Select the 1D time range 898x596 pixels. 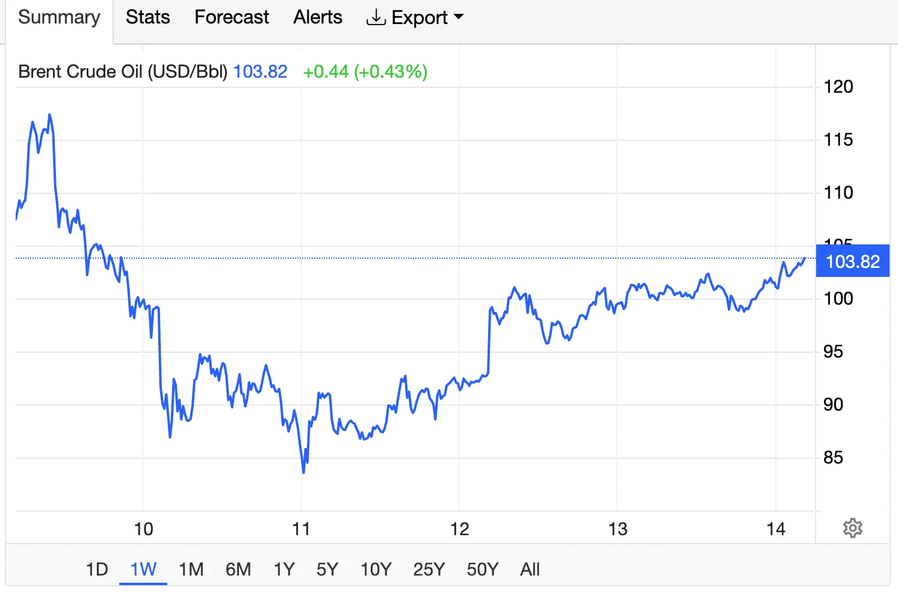point(97,570)
